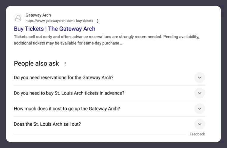Select question "Do you need to buy St. Louis Arch tickets in advance?"
Viewport: 227px width, 148px height.
point(69,93)
